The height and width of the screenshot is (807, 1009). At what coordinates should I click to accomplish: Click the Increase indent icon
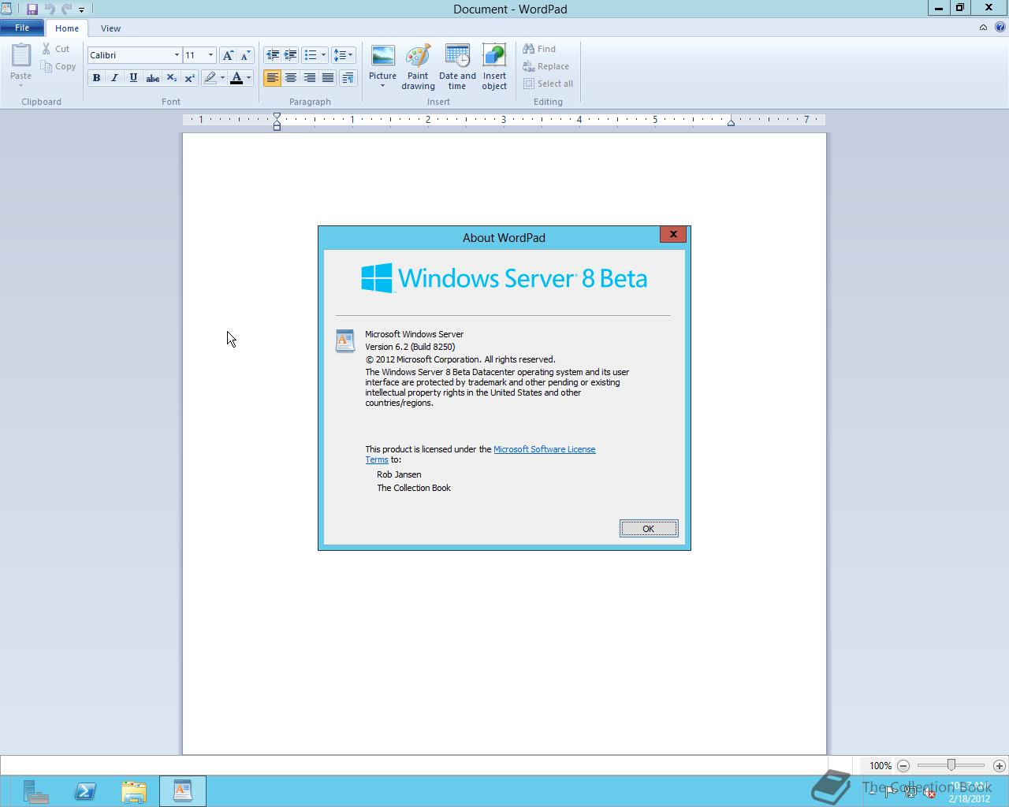pyautogui.click(x=290, y=55)
